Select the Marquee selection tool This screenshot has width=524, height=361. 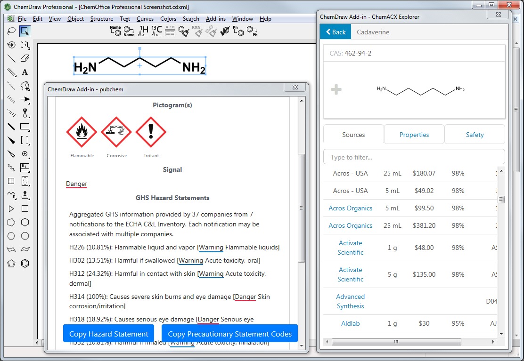pyautogui.click(x=25, y=32)
